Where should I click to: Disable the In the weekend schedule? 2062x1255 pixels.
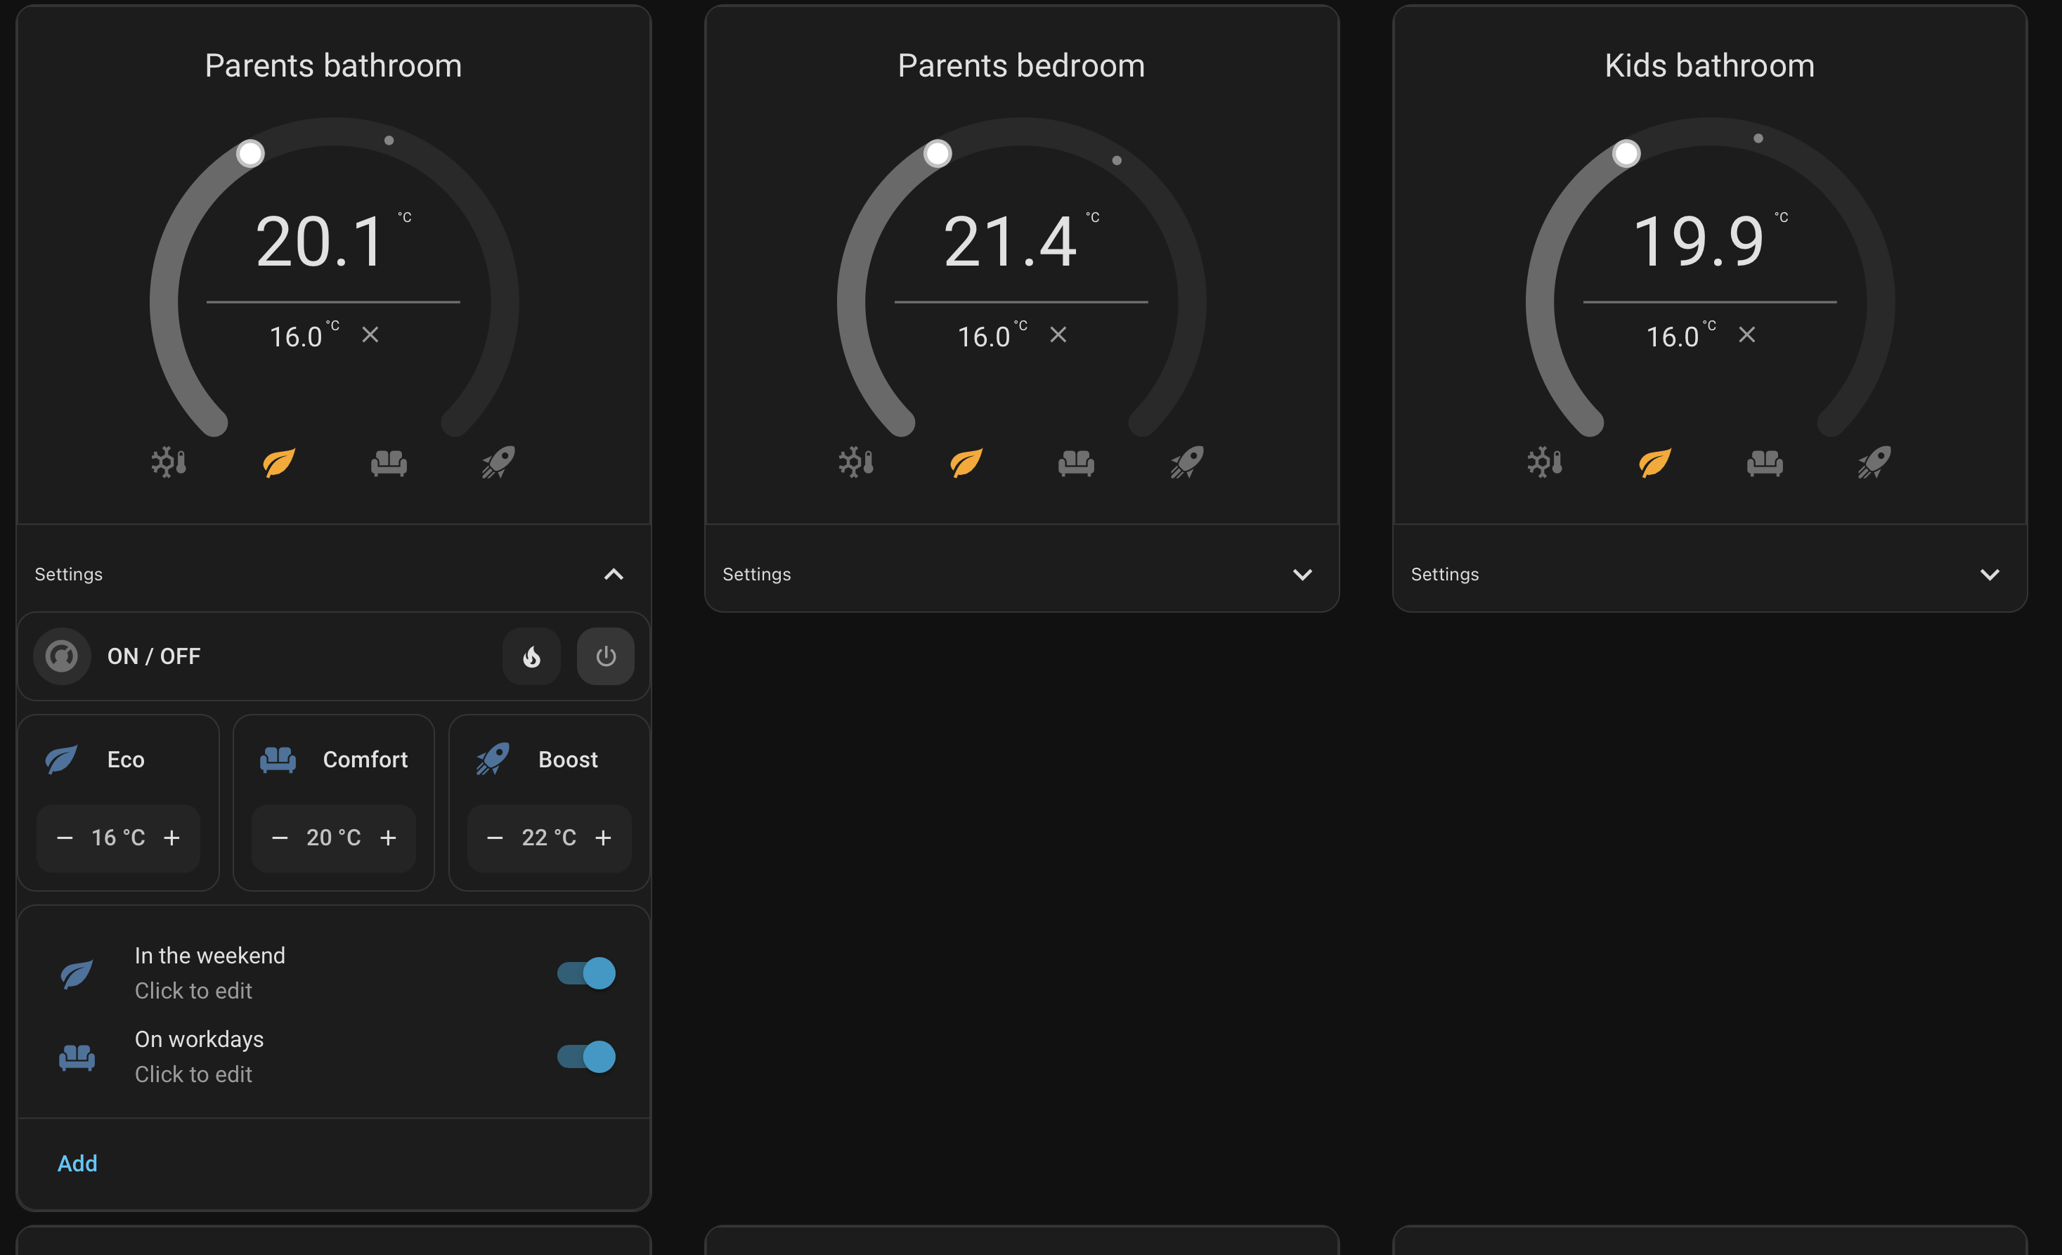(587, 973)
